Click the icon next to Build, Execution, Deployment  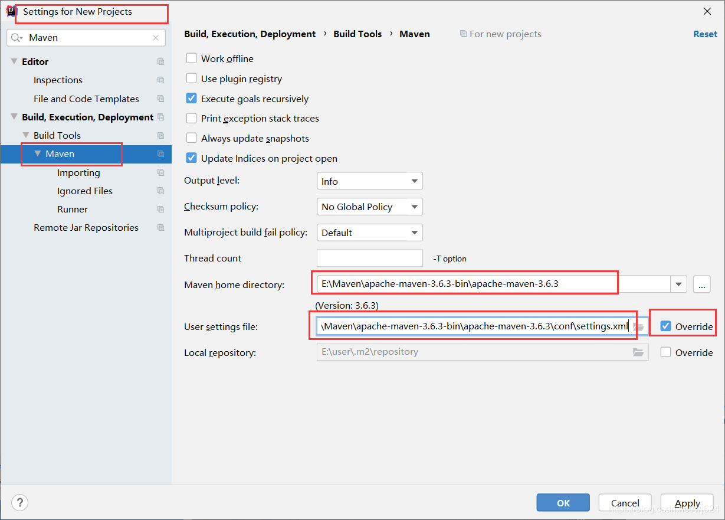(160, 117)
